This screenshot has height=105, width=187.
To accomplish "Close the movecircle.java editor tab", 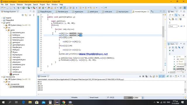I will coord(148,12).
